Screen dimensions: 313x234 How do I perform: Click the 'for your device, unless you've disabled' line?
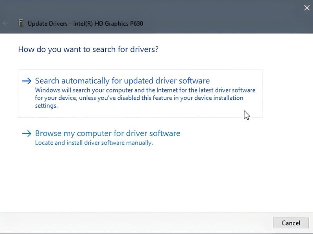coord(139,98)
